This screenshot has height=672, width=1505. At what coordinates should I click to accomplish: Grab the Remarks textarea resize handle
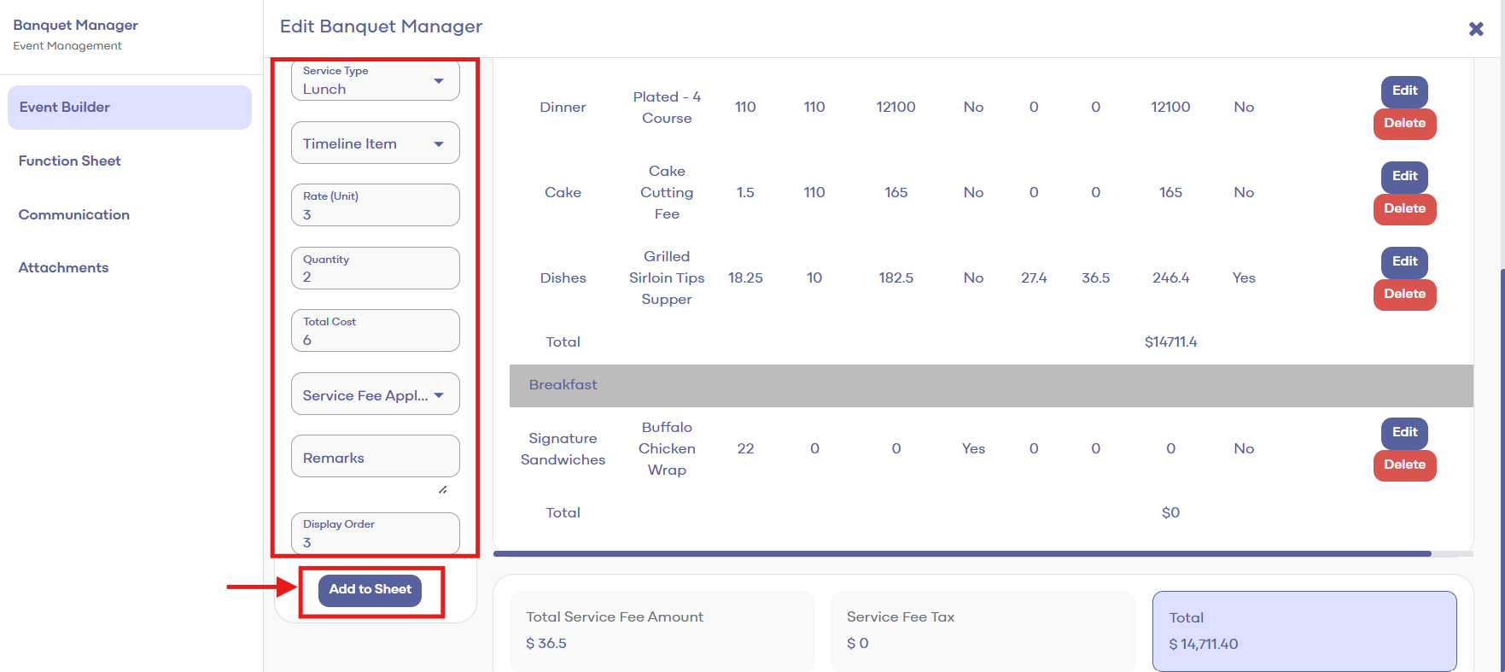[442, 489]
